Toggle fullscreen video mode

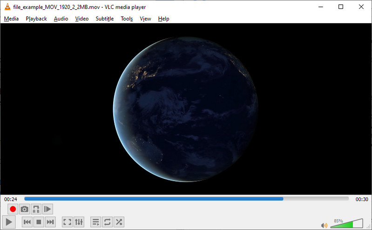click(x=67, y=222)
